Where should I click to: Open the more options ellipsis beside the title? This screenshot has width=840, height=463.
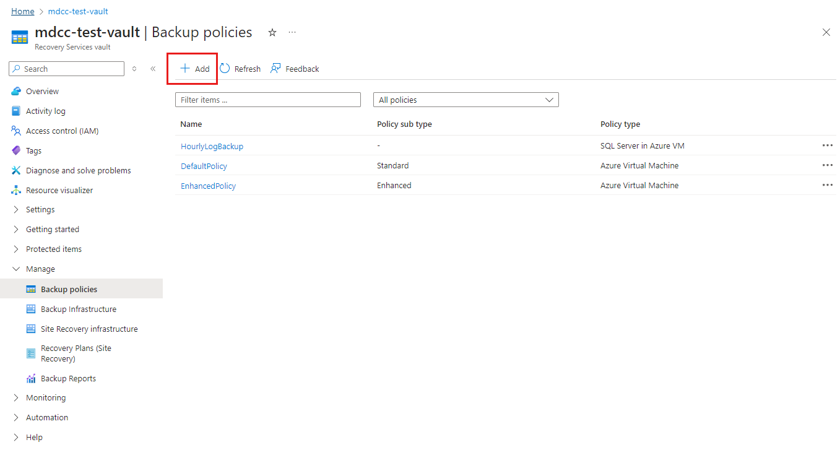292,32
